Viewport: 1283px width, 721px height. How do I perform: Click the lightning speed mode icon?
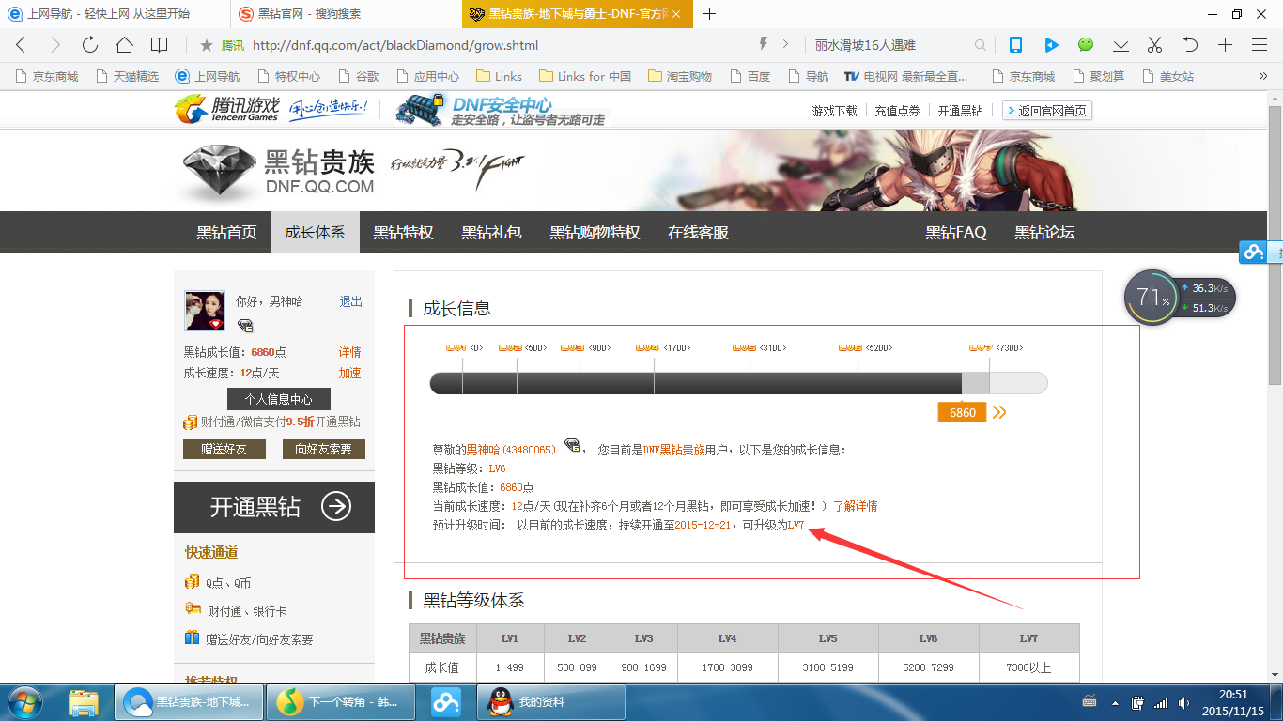pyautogui.click(x=763, y=44)
